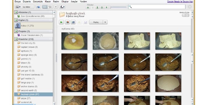Open the photofy folder
Viewport: 207px width, 105px height.
(33, 67)
